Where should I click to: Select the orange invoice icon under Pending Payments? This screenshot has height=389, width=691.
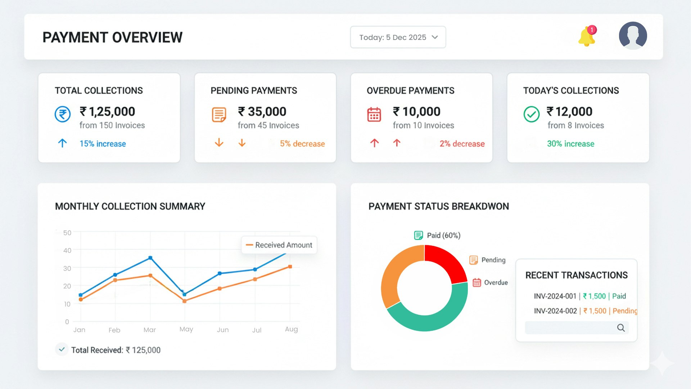coord(218,114)
